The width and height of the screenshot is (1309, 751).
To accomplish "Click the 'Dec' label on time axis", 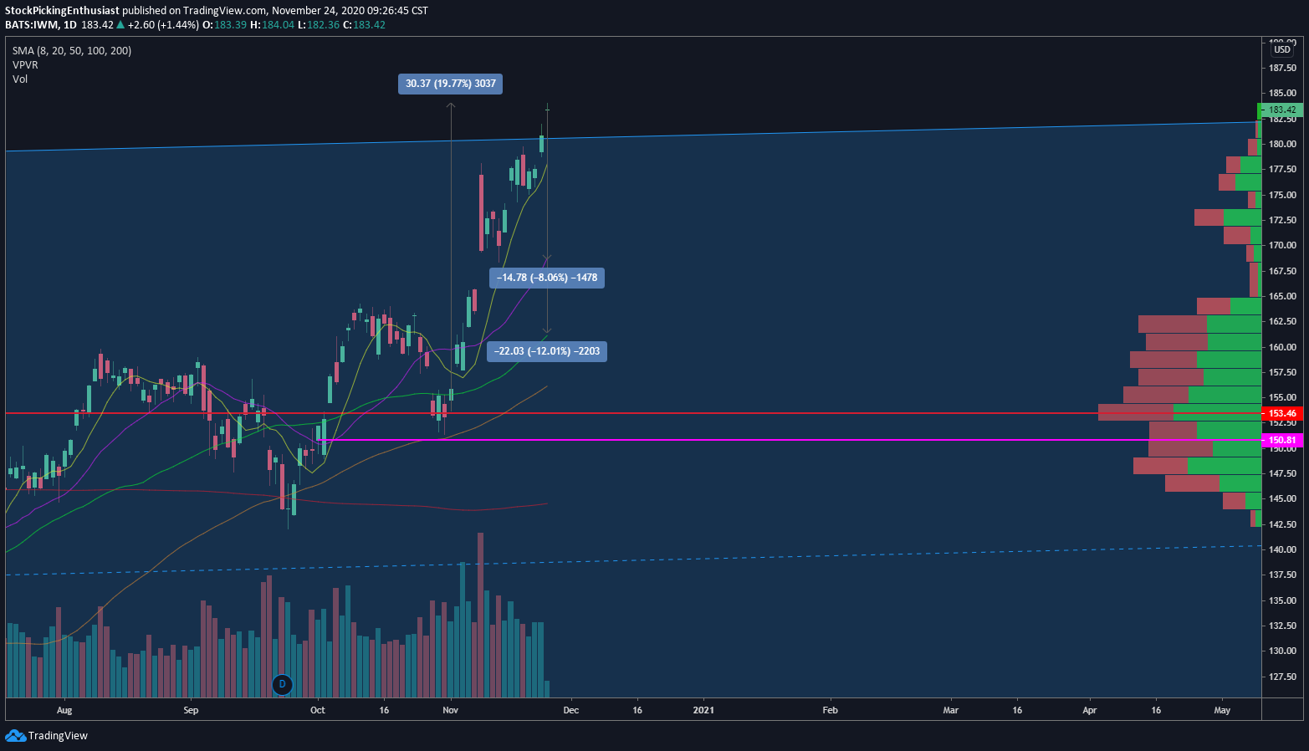I will (x=570, y=710).
